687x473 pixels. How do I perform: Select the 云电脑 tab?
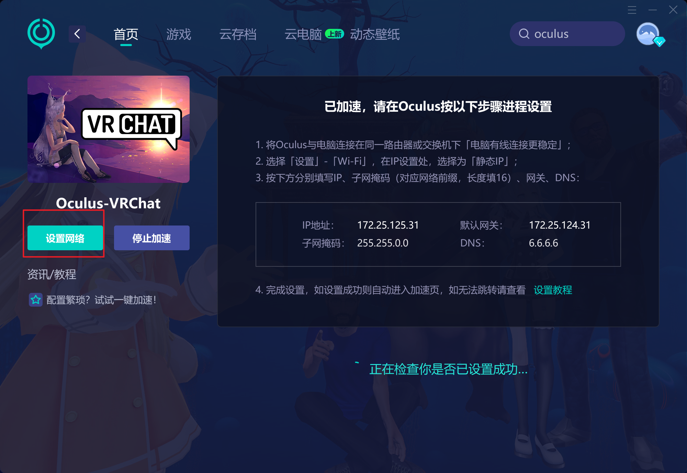point(303,34)
